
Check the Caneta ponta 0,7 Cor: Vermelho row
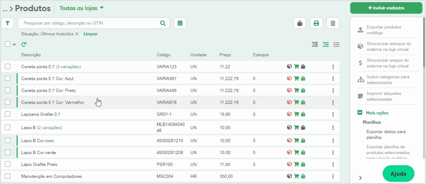point(8,102)
